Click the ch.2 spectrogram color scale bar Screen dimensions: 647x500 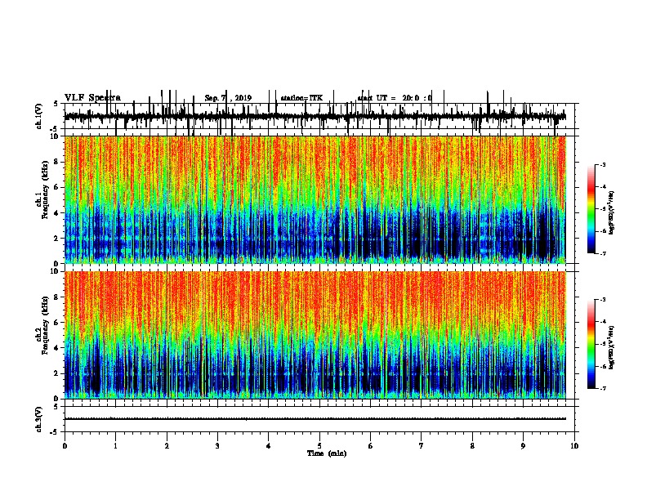coord(591,344)
